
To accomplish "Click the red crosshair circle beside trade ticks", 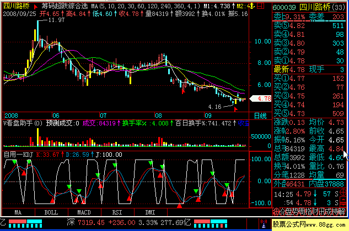I will point(343,192).
